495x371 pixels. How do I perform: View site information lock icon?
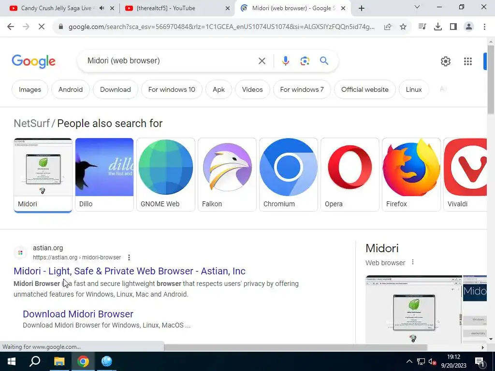61,27
